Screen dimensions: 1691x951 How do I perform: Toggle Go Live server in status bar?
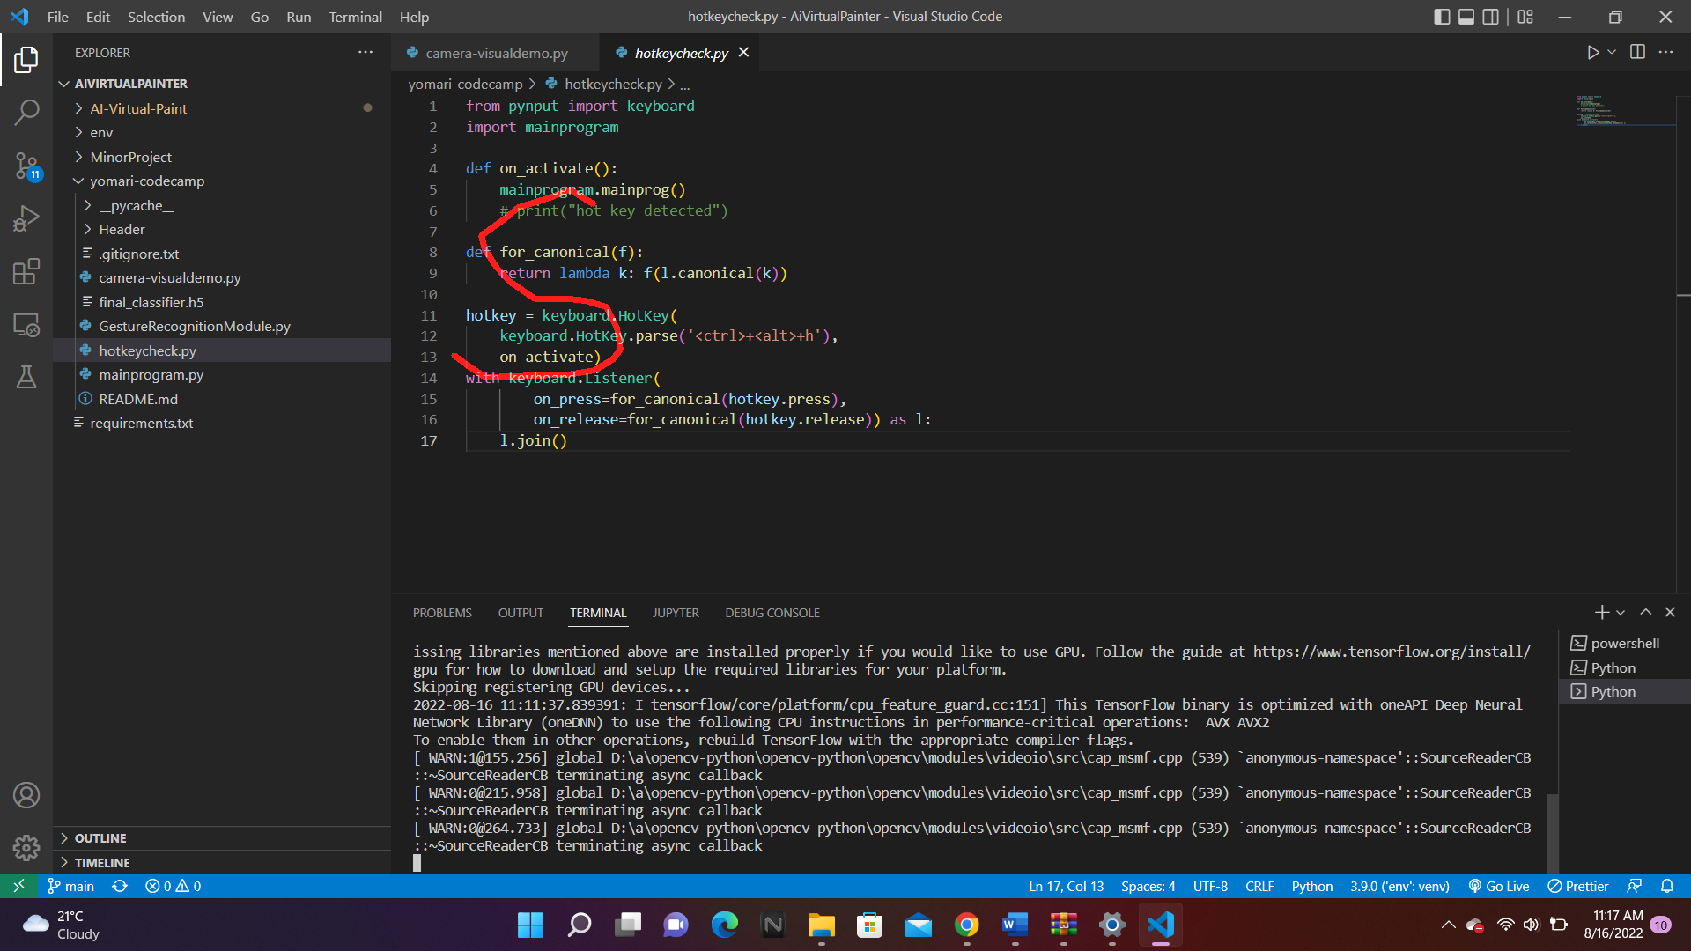pos(1499,887)
